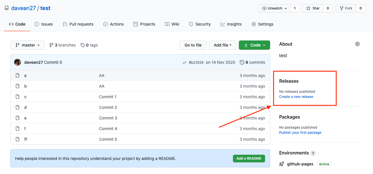Click the watchers count 1

pyautogui.click(x=295, y=8)
